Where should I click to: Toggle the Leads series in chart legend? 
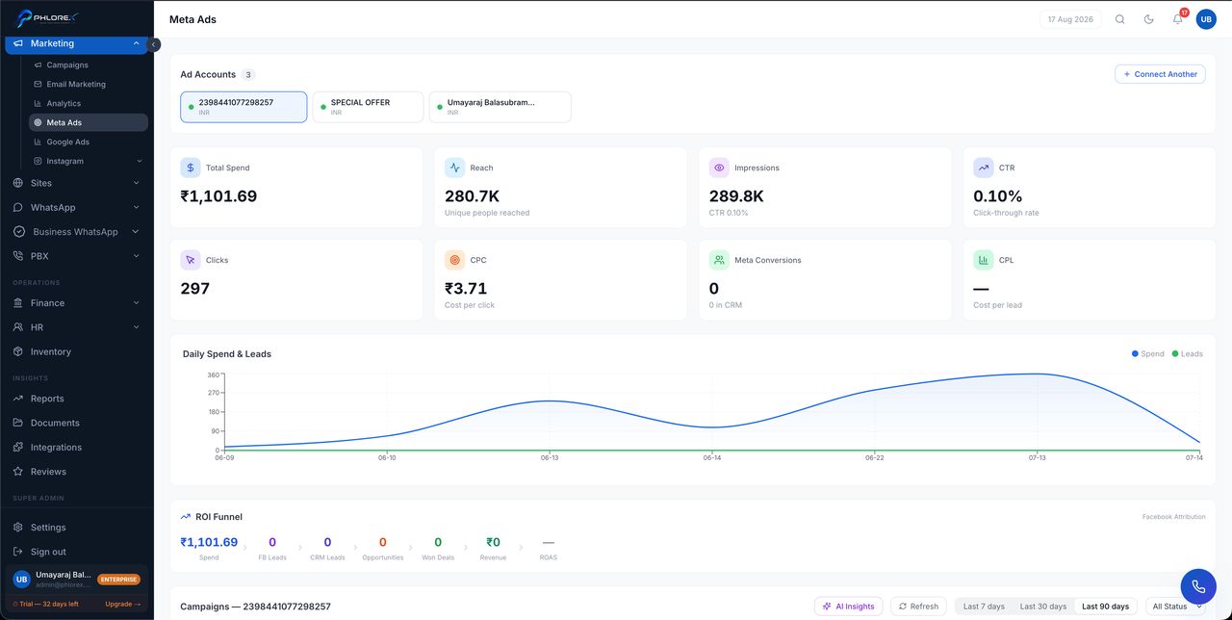point(1188,354)
